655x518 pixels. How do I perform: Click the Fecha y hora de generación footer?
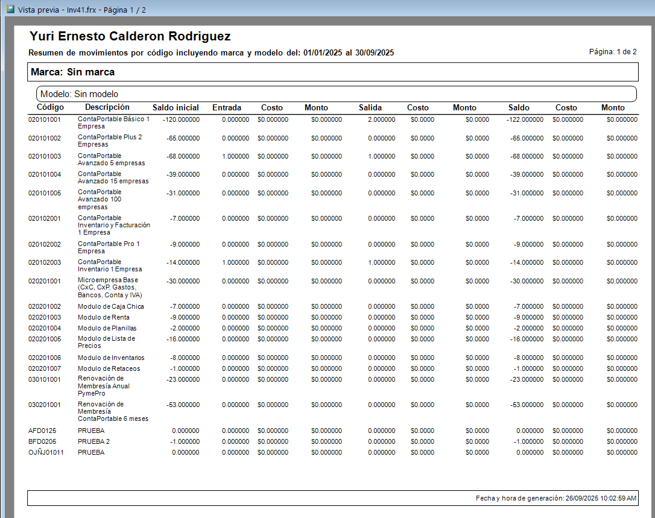coord(556,498)
